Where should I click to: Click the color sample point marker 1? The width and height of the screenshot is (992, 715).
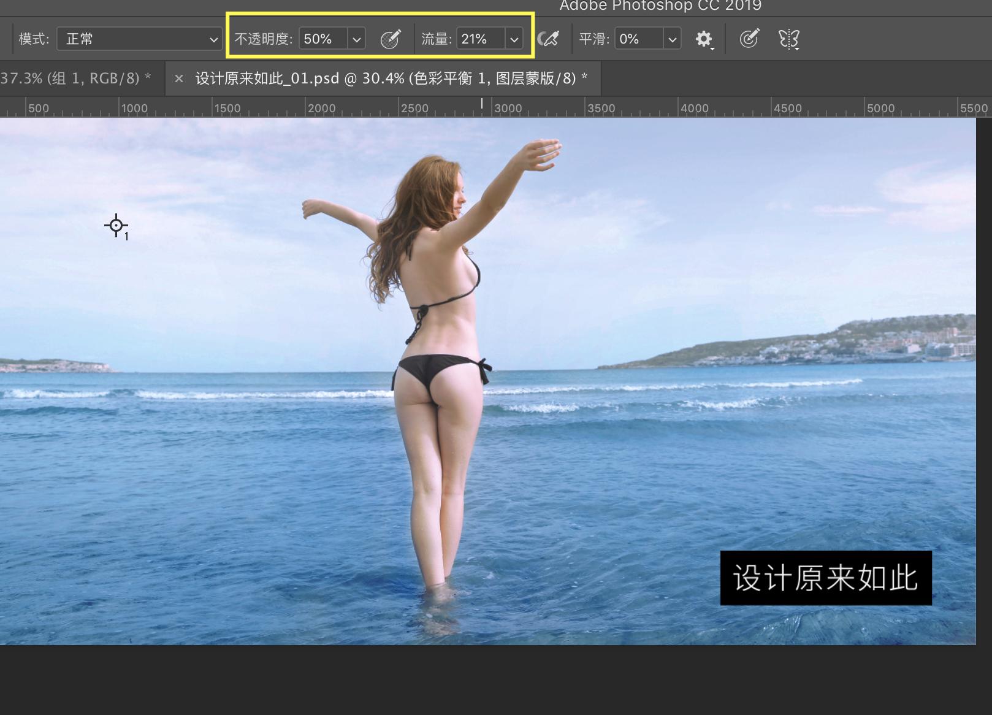(x=116, y=225)
